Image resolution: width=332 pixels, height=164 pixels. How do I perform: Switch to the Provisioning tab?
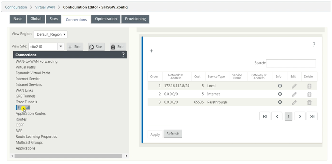135,19
